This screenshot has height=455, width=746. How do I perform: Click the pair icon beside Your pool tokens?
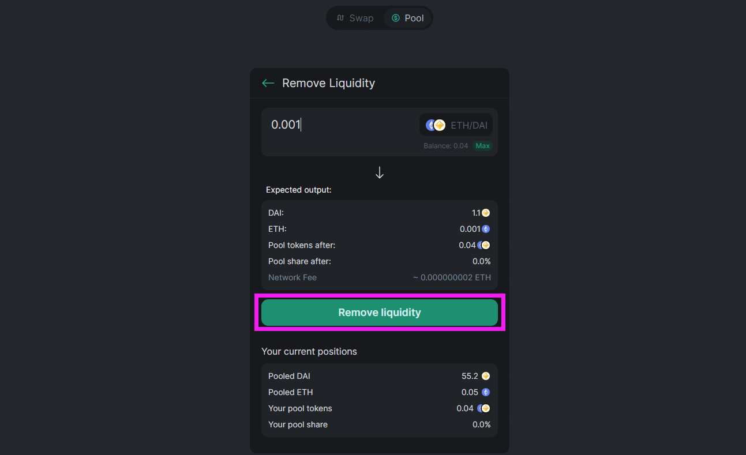coord(483,408)
